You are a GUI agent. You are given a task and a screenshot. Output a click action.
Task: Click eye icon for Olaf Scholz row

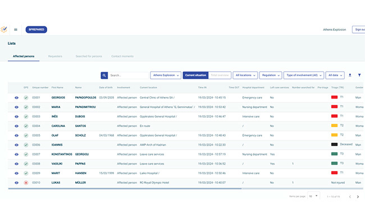tap(16, 136)
